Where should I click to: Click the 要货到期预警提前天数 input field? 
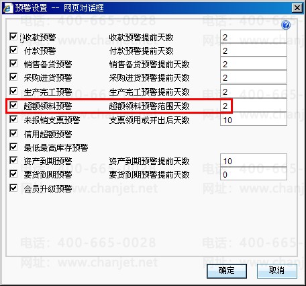[254, 174]
